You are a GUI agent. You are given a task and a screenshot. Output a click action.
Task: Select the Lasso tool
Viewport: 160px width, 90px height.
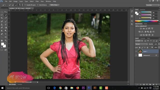[x=2, y=15]
